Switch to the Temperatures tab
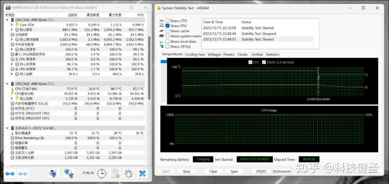This screenshot has height=184, width=389. click(172, 54)
